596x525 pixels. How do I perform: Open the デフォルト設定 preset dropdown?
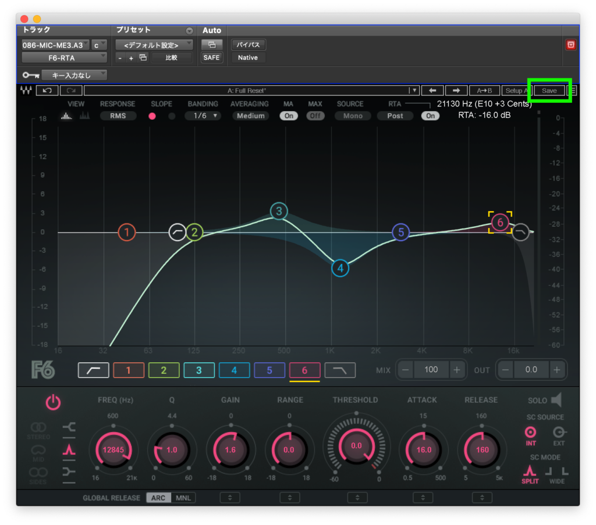pyautogui.click(x=154, y=45)
